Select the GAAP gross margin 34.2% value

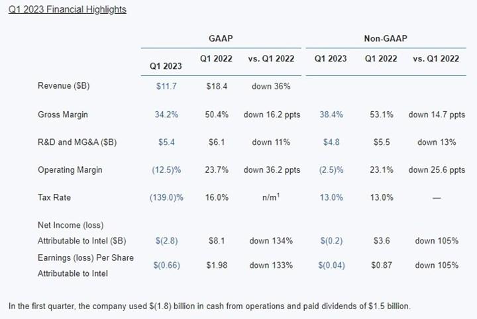(166, 114)
